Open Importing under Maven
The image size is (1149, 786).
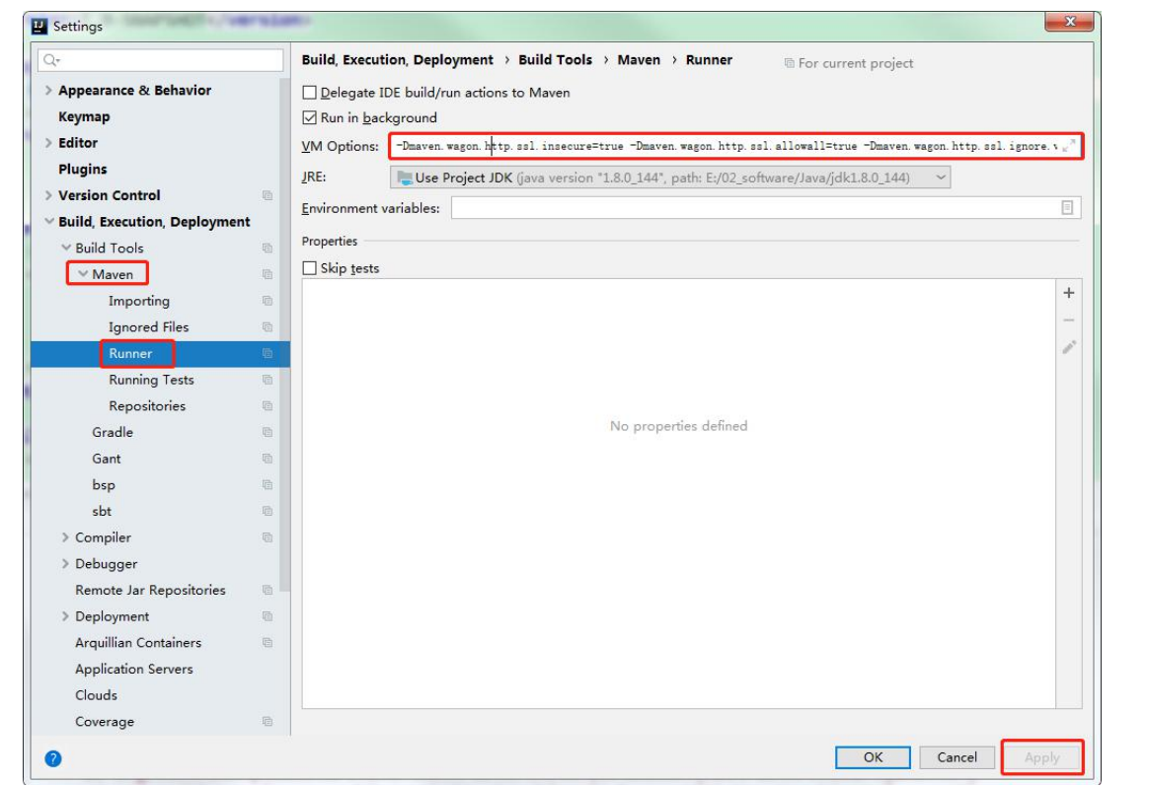tap(139, 301)
